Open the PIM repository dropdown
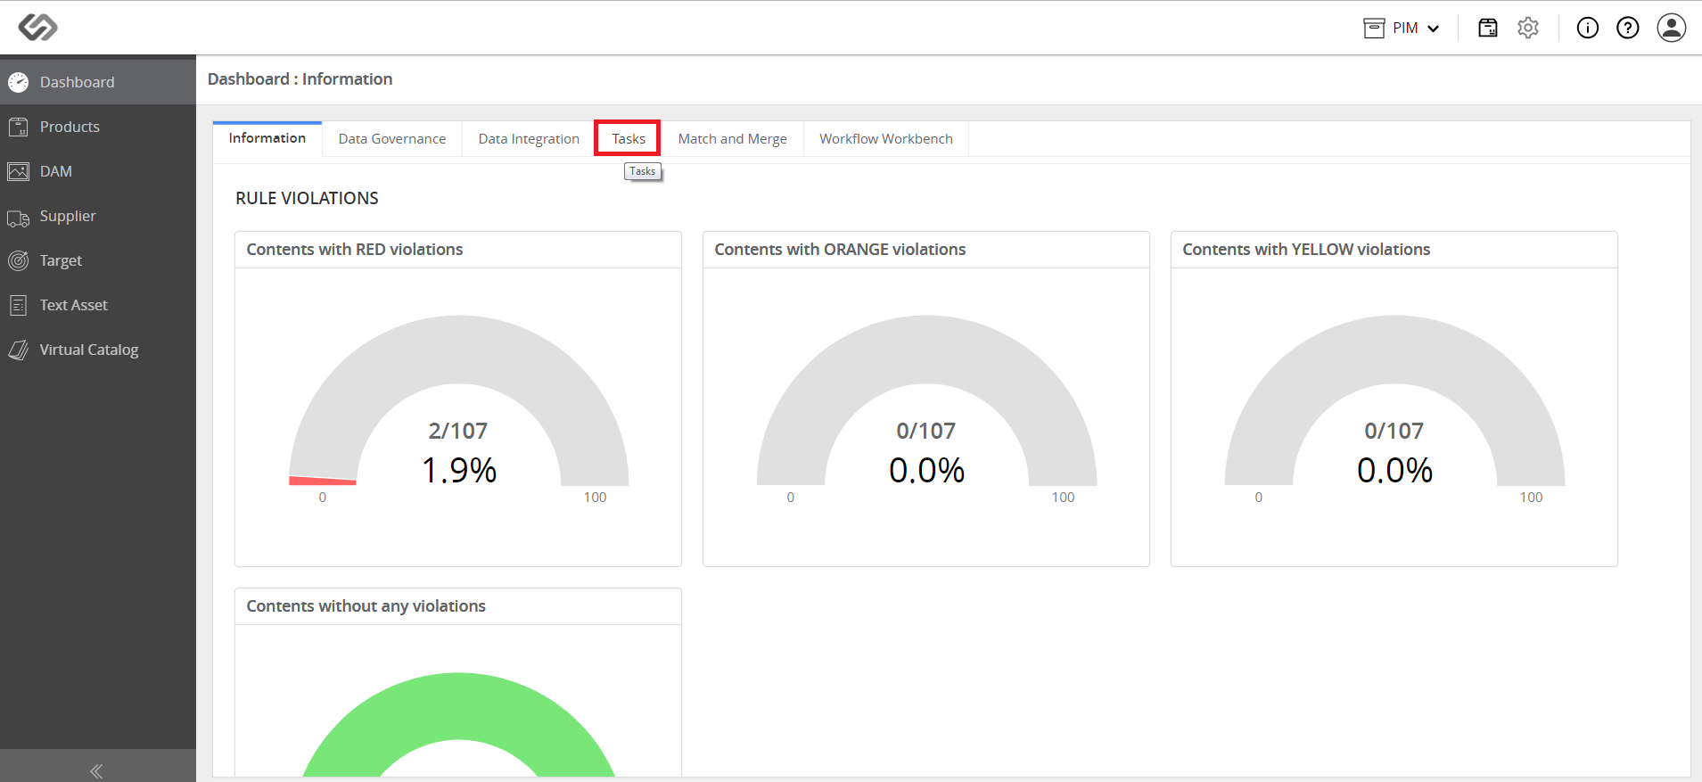 [1402, 28]
